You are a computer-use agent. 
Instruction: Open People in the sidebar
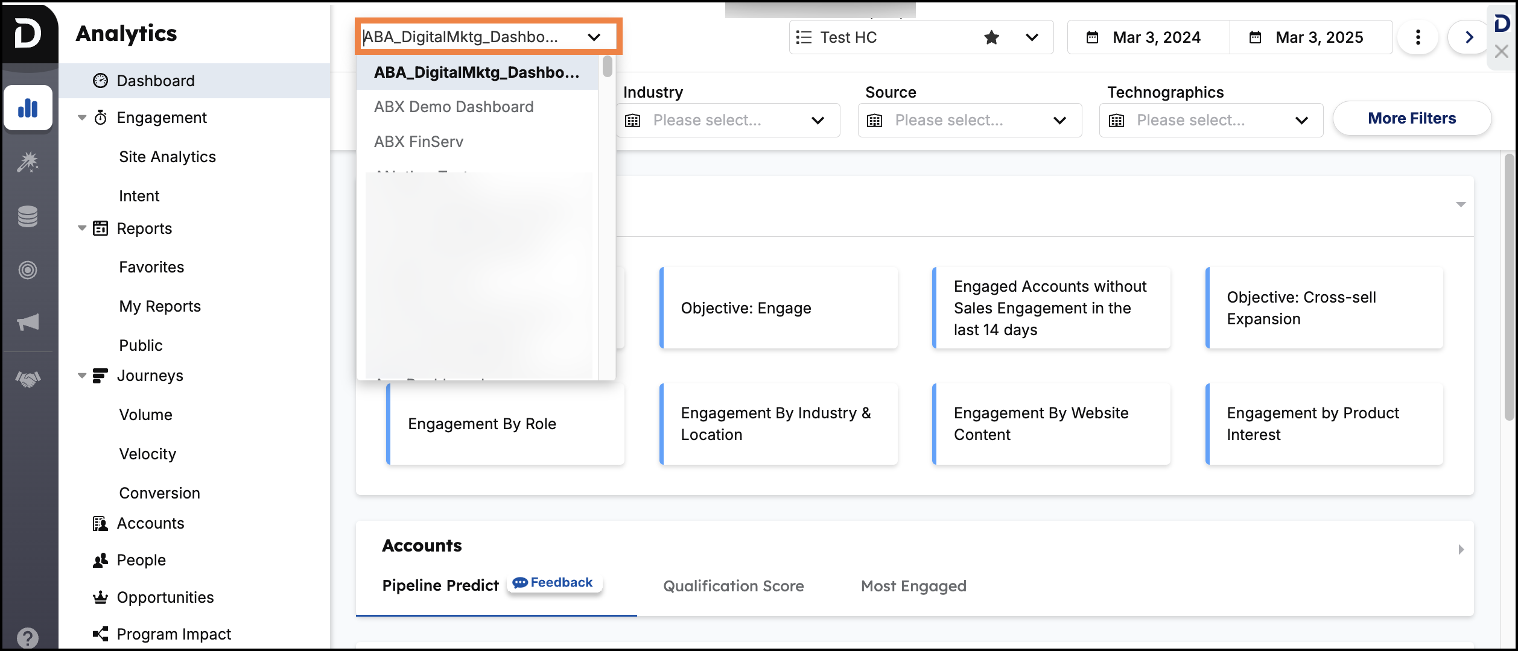(x=141, y=560)
